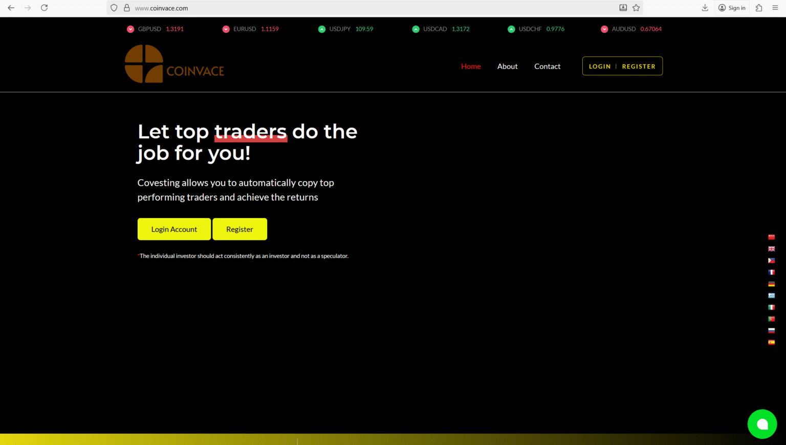This screenshot has width=786, height=445.
Task: Switch to Spanish via the Spain flag
Action: coord(771,342)
